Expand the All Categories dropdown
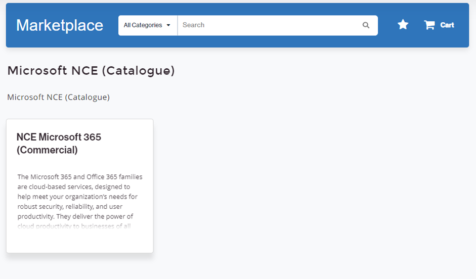The image size is (476, 279). tap(147, 25)
